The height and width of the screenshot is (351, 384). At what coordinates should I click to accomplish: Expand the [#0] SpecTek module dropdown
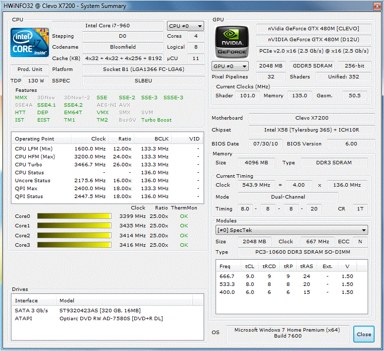[x=291, y=230]
